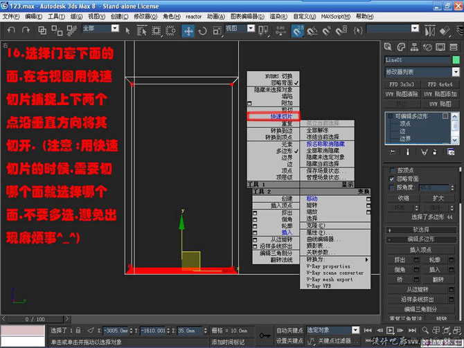Toggle the Angle Snap icon
Viewport: 464px width, 348px height.
pyautogui.click(x=312, y=30)
